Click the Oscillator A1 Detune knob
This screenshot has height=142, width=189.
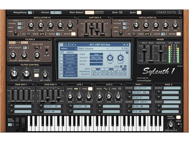(50, 25)
